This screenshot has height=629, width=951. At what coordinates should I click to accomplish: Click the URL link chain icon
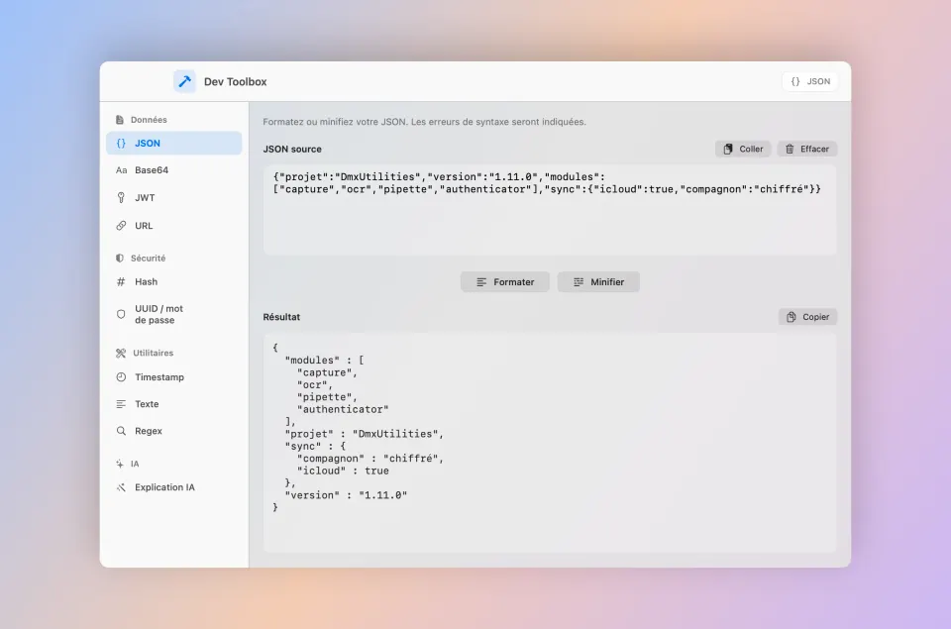121,226
